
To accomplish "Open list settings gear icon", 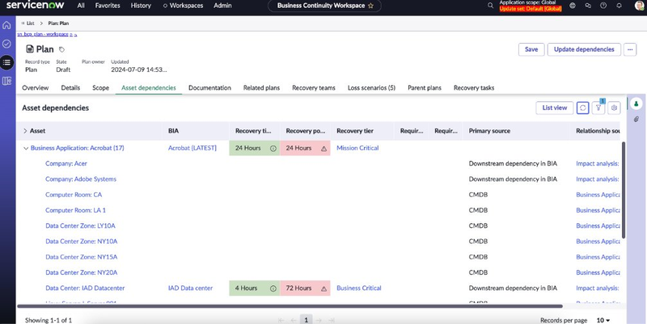I will click(614, 107).
